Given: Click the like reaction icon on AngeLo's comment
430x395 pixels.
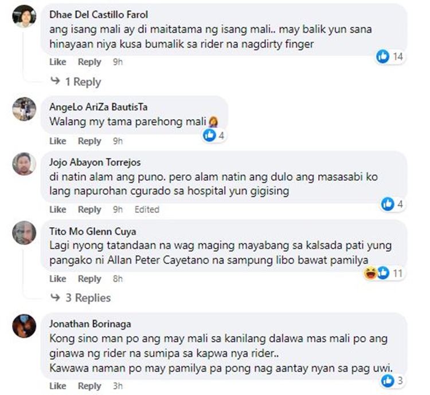Looking at the screenshot, I should [209, 135].
